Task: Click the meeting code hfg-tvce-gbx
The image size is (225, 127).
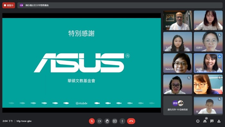Action: tap(24, 121)
